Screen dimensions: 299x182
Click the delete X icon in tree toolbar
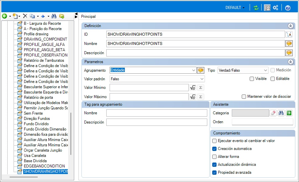click(x=25, y=16)
